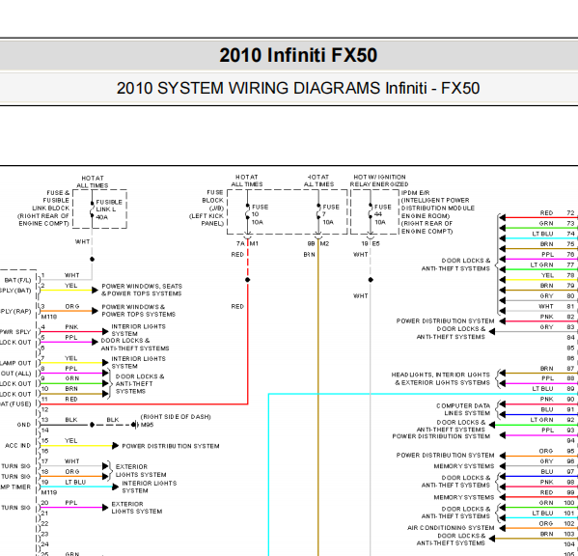Click the "2010 SYSTEM WIRING DIAGRAMS Infiniti - FX50" subtitle
The image size is (578, 556).
[298, 89]
